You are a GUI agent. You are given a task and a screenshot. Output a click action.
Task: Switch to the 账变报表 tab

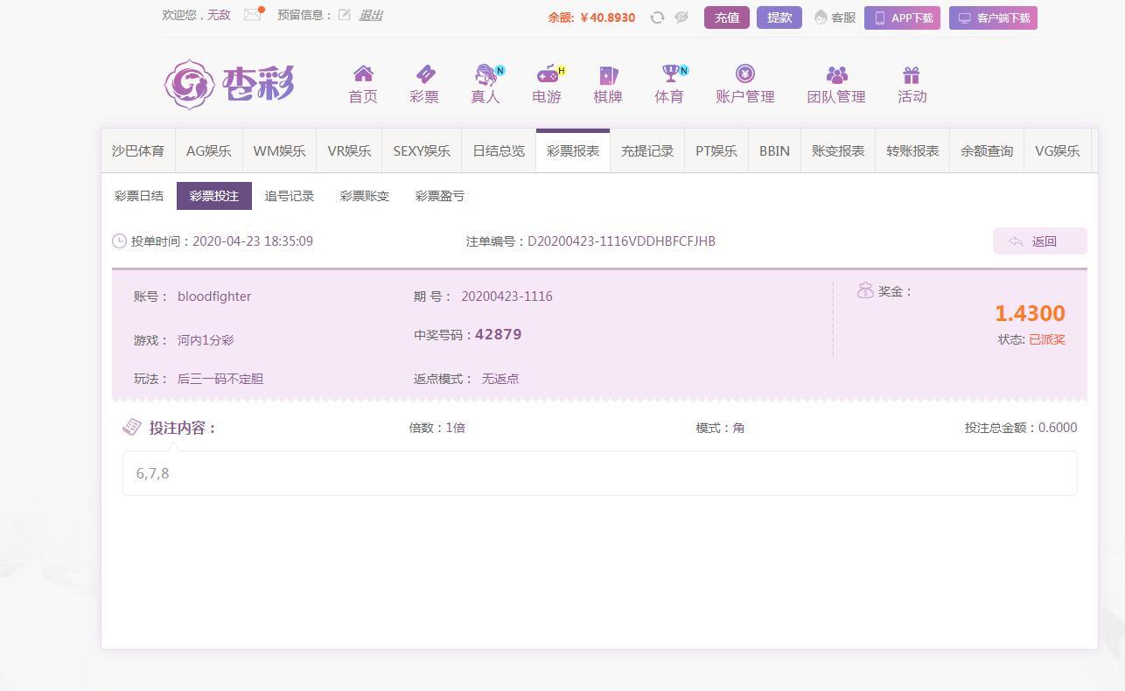pyautogui.click(x=838, y=150)
